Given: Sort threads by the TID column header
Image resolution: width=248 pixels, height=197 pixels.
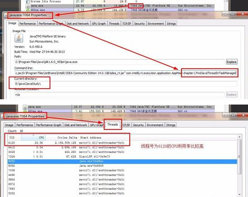Looking at the screenshot, I should tap(15, 138).
